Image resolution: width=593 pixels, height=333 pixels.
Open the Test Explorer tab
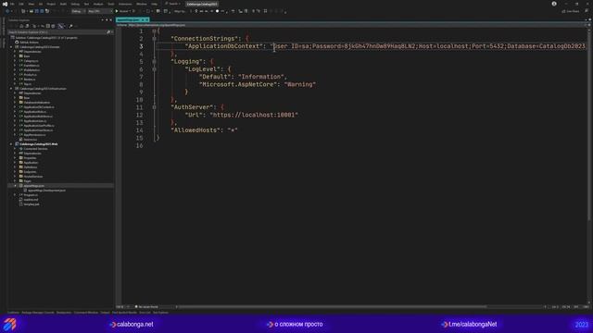(x=160, y=313)
